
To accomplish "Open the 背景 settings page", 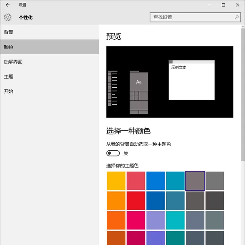I will tap(49, 32).
